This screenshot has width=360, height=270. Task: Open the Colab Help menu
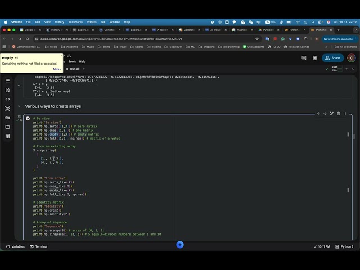pos(82,61)
